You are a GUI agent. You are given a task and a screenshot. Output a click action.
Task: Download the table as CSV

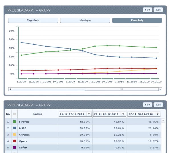147,105
